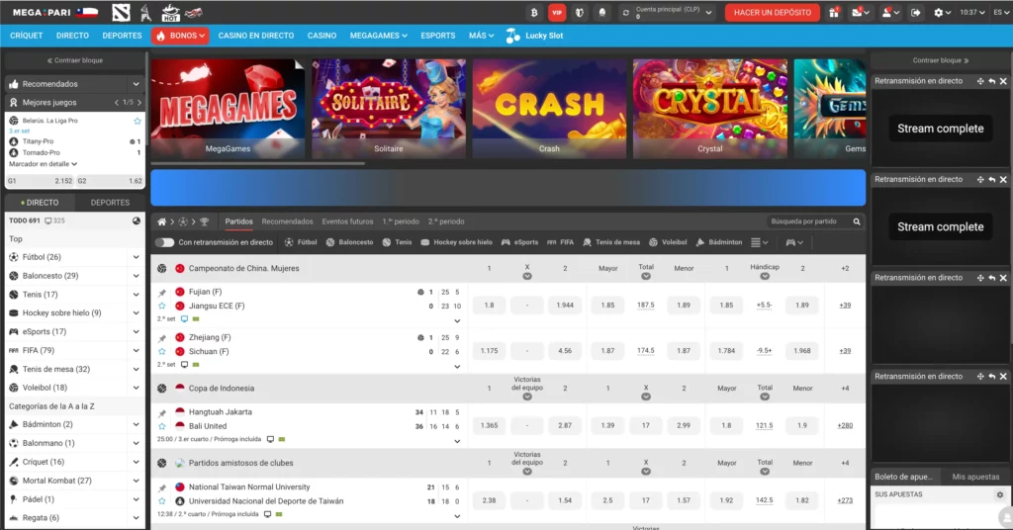This screenshot has height=530, width=1013.
Task: Open the Crash game thumbnail
Action: (549, 107)
